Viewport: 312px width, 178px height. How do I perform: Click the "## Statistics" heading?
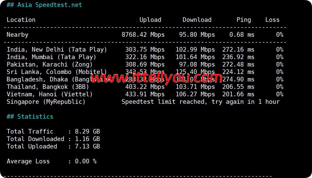click(x=30, y=117)
